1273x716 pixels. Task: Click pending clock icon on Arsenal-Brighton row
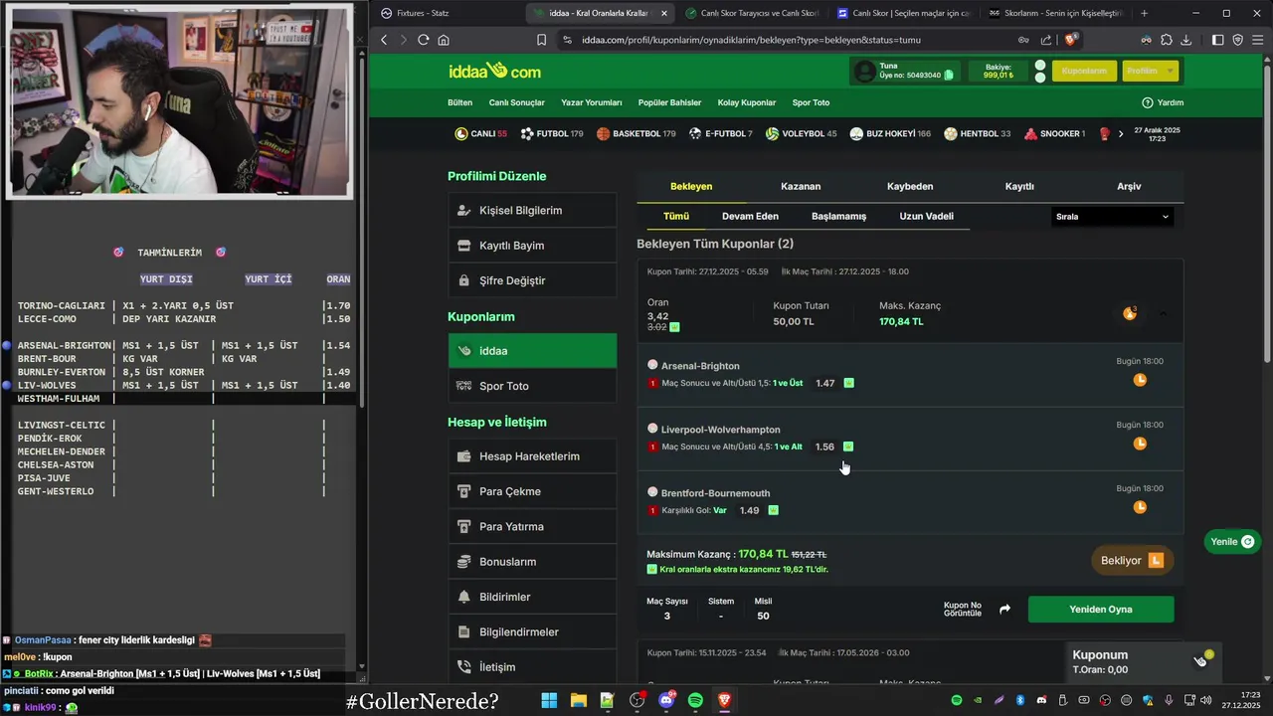click(x=1140, y=380)
